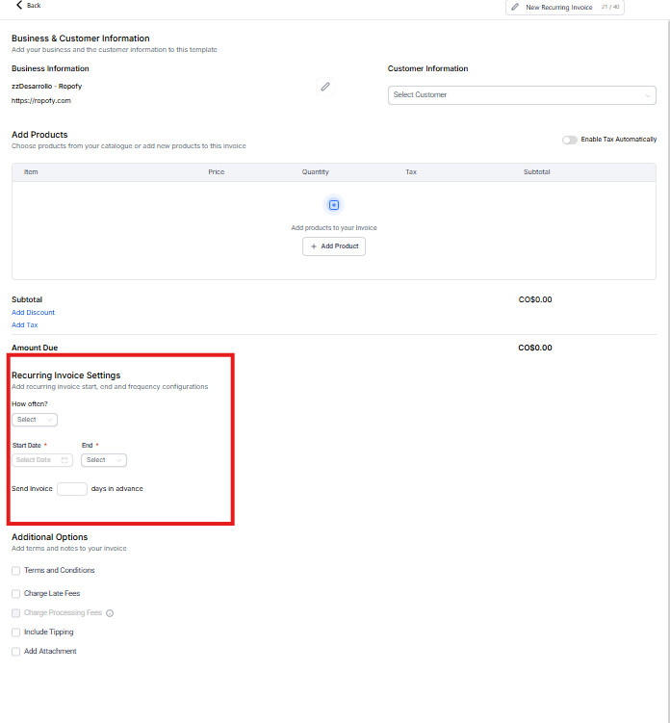Click the Add Discount link

[33, 313]
